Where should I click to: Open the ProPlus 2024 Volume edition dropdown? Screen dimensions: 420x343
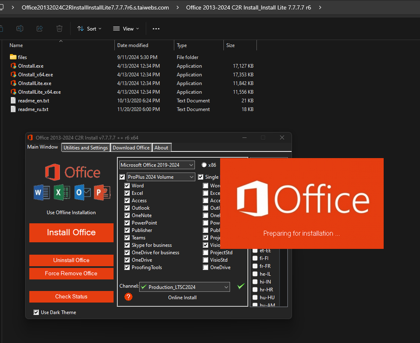tap(161, 177)
